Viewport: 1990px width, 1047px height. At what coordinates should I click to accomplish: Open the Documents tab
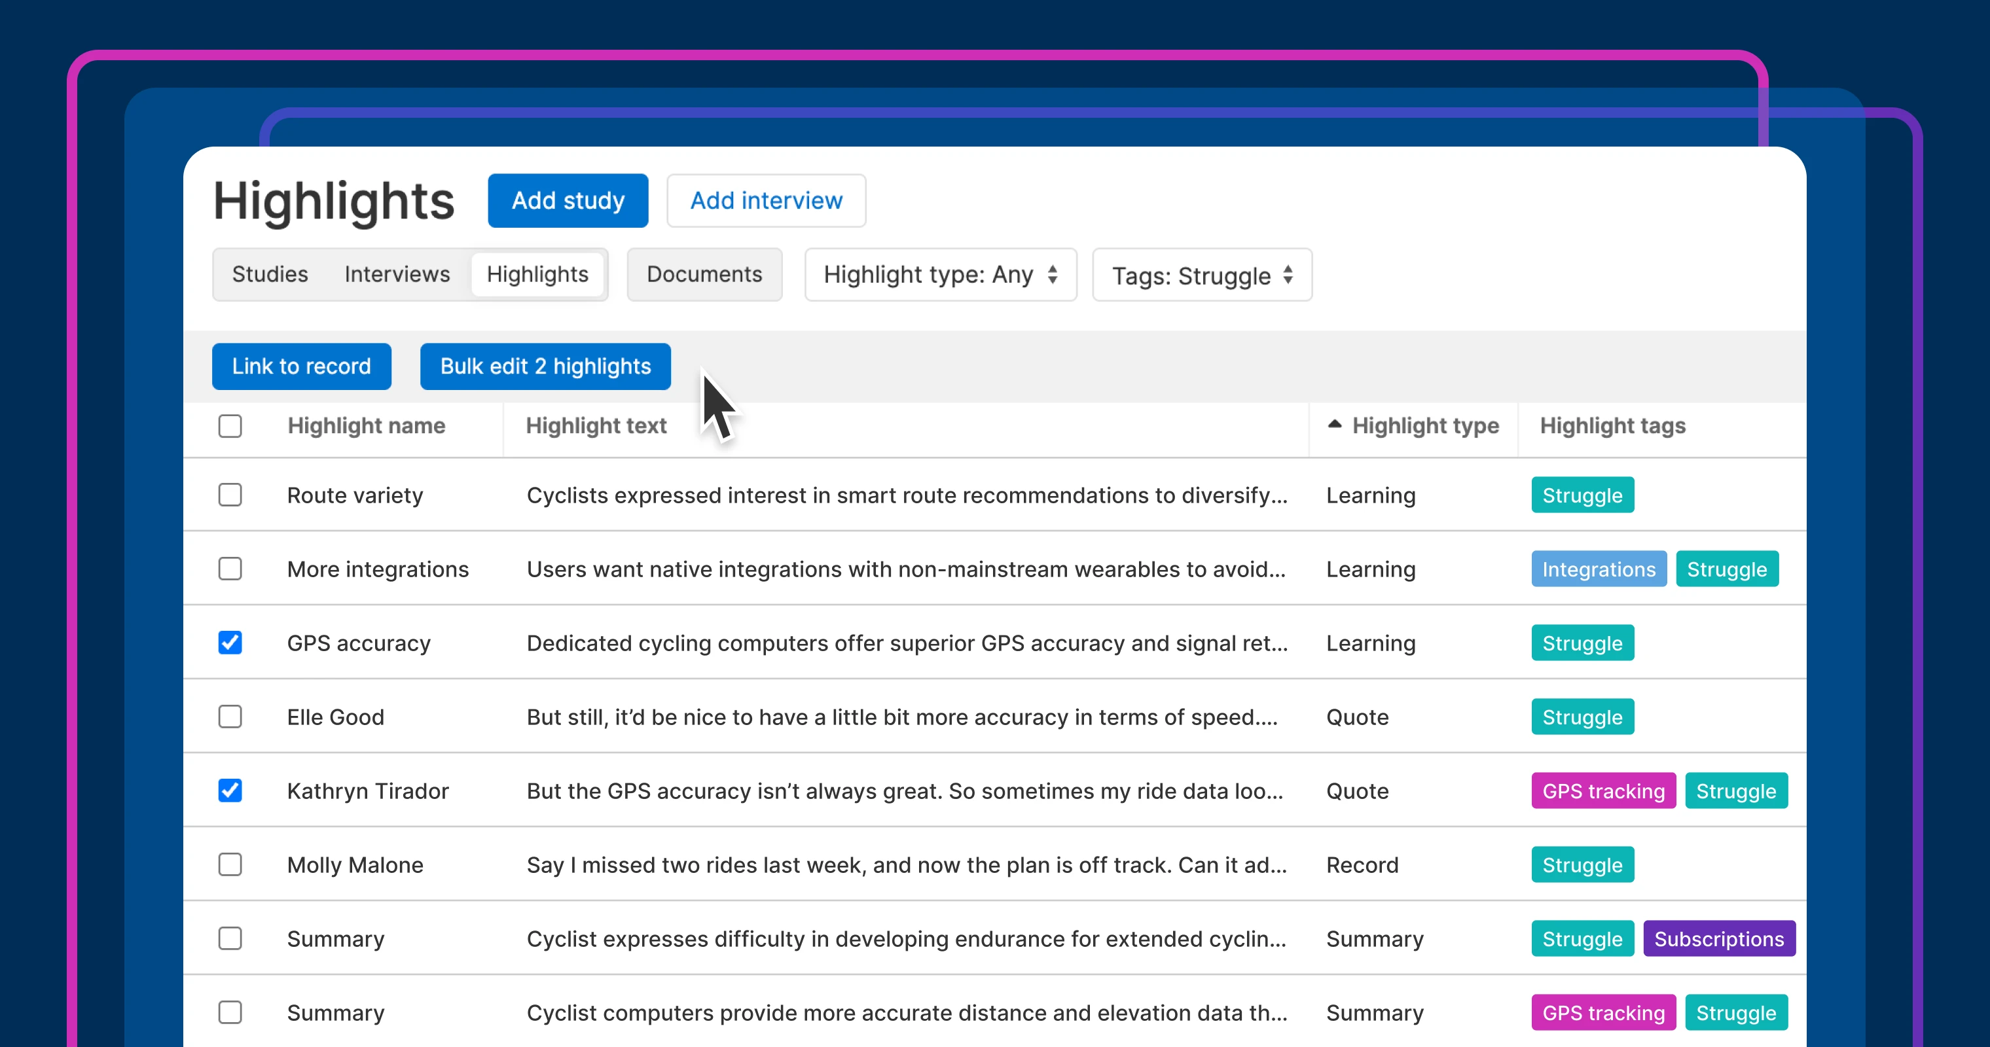704,274
